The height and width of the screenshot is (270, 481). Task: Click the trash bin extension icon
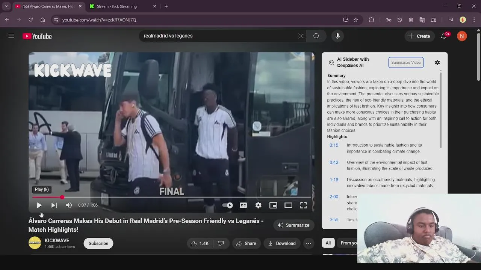(x=411, y=20)
